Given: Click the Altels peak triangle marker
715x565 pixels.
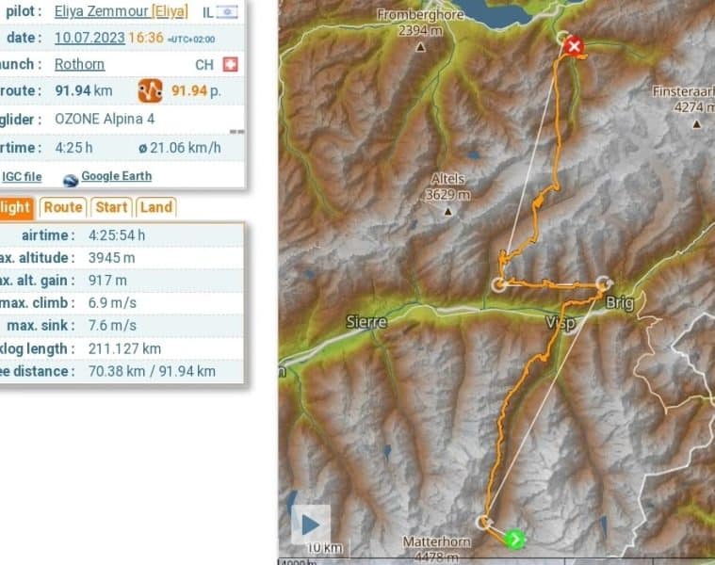Looking at the screenshot, I should click(448, 212).
